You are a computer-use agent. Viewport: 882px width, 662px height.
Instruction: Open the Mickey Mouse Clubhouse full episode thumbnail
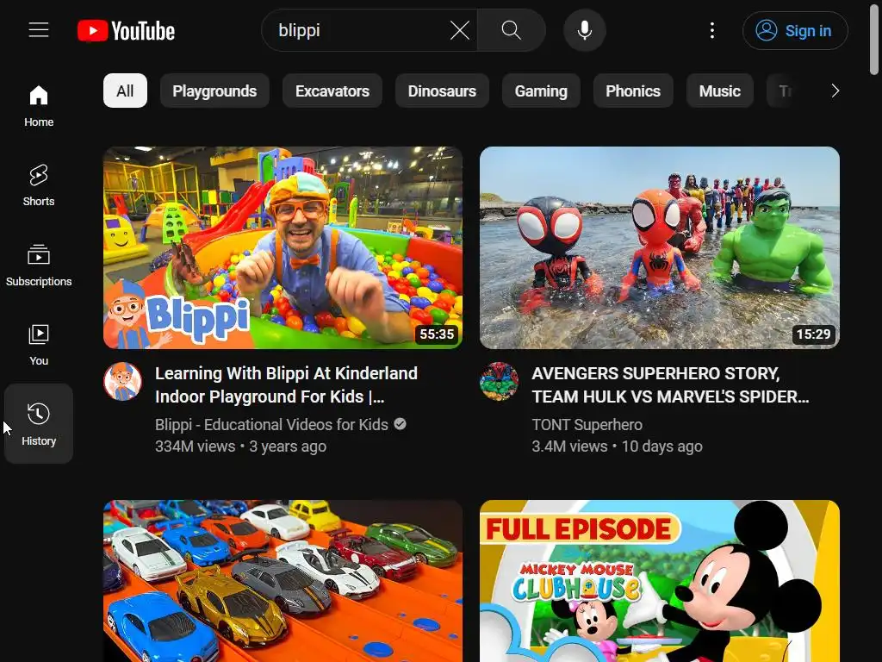[659, 581]
